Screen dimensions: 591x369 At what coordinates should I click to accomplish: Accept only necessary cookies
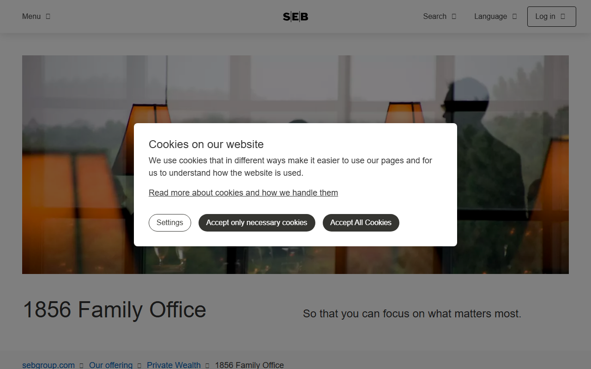pyautogui.click(x=257, y=223)
